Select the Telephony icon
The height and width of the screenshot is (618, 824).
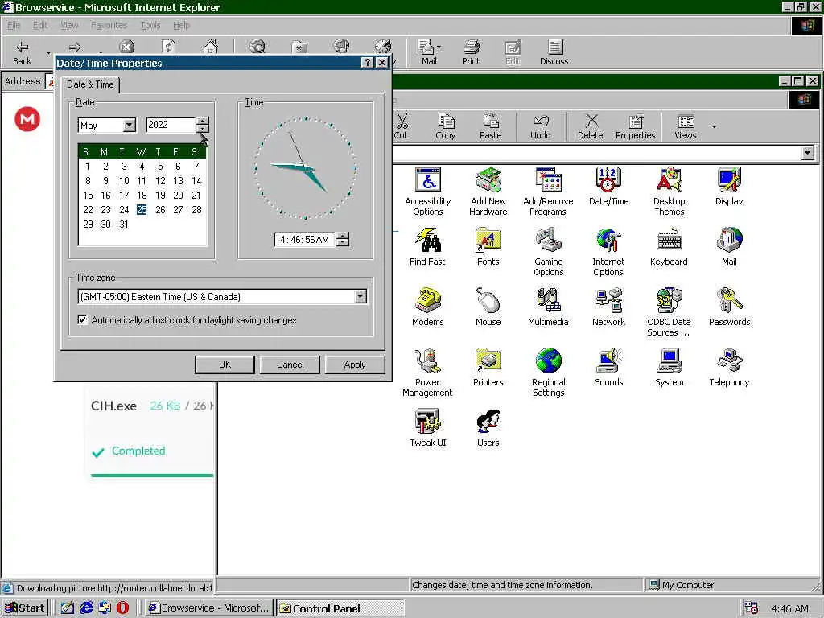point(729,368)
